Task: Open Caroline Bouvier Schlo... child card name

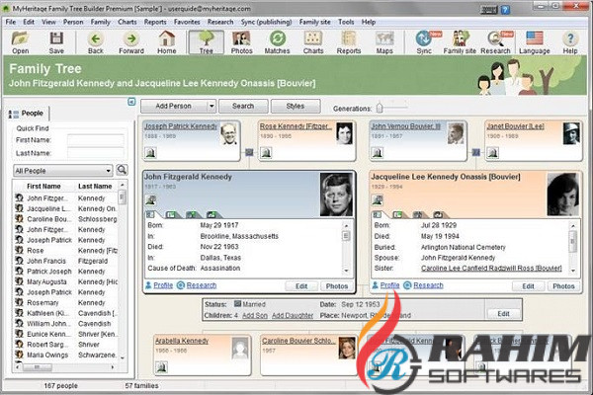Action: point(298,341)
